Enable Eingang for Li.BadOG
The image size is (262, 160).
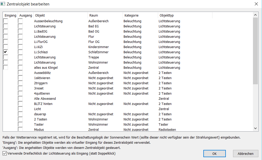5,32
